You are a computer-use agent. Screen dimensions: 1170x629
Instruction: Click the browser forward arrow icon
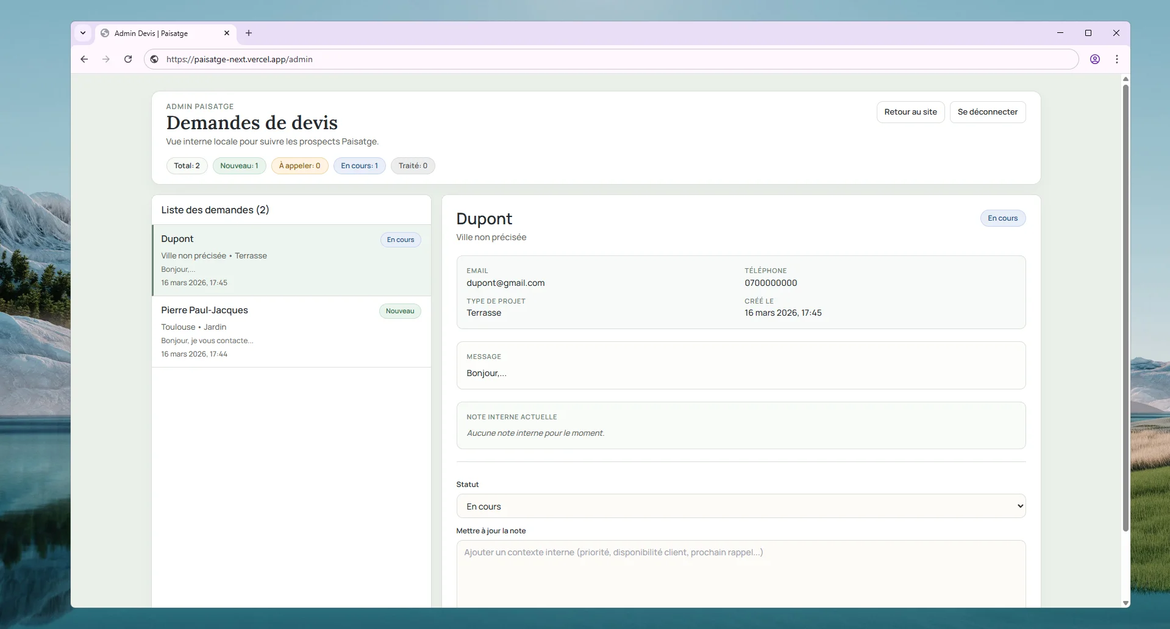[106, 59]
